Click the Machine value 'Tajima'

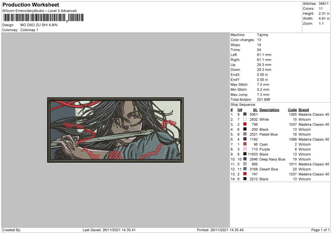coord(262,35)
